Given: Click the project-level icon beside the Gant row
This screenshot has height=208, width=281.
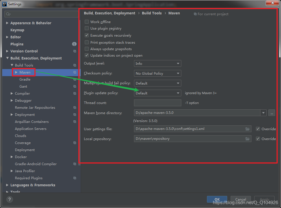Looking at the screenshot, I should point(75,87).
